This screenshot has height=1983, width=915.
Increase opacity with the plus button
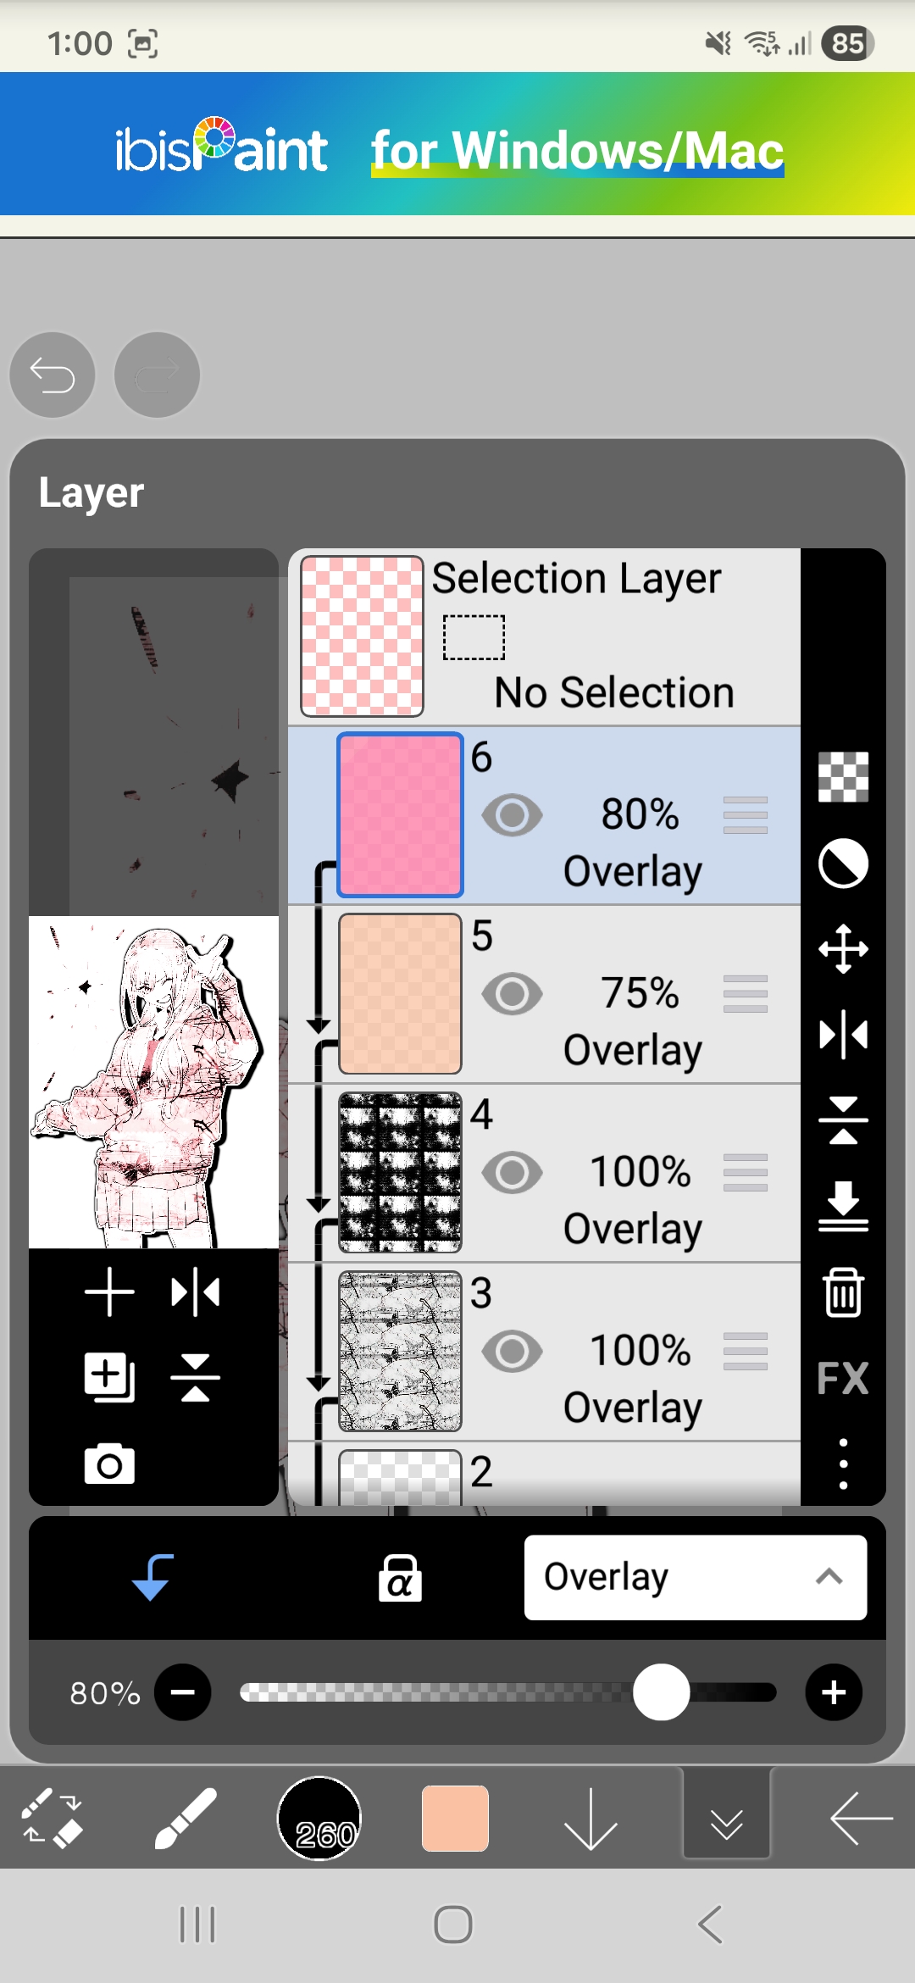[834, 1692]
